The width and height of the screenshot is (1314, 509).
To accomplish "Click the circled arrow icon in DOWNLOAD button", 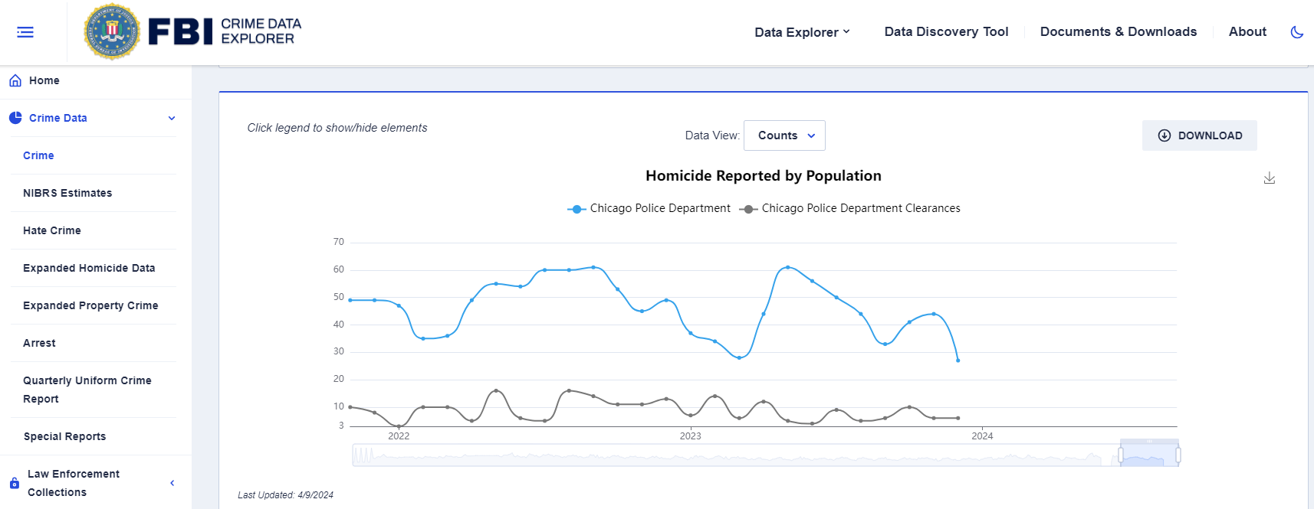I will point(1165,135).
